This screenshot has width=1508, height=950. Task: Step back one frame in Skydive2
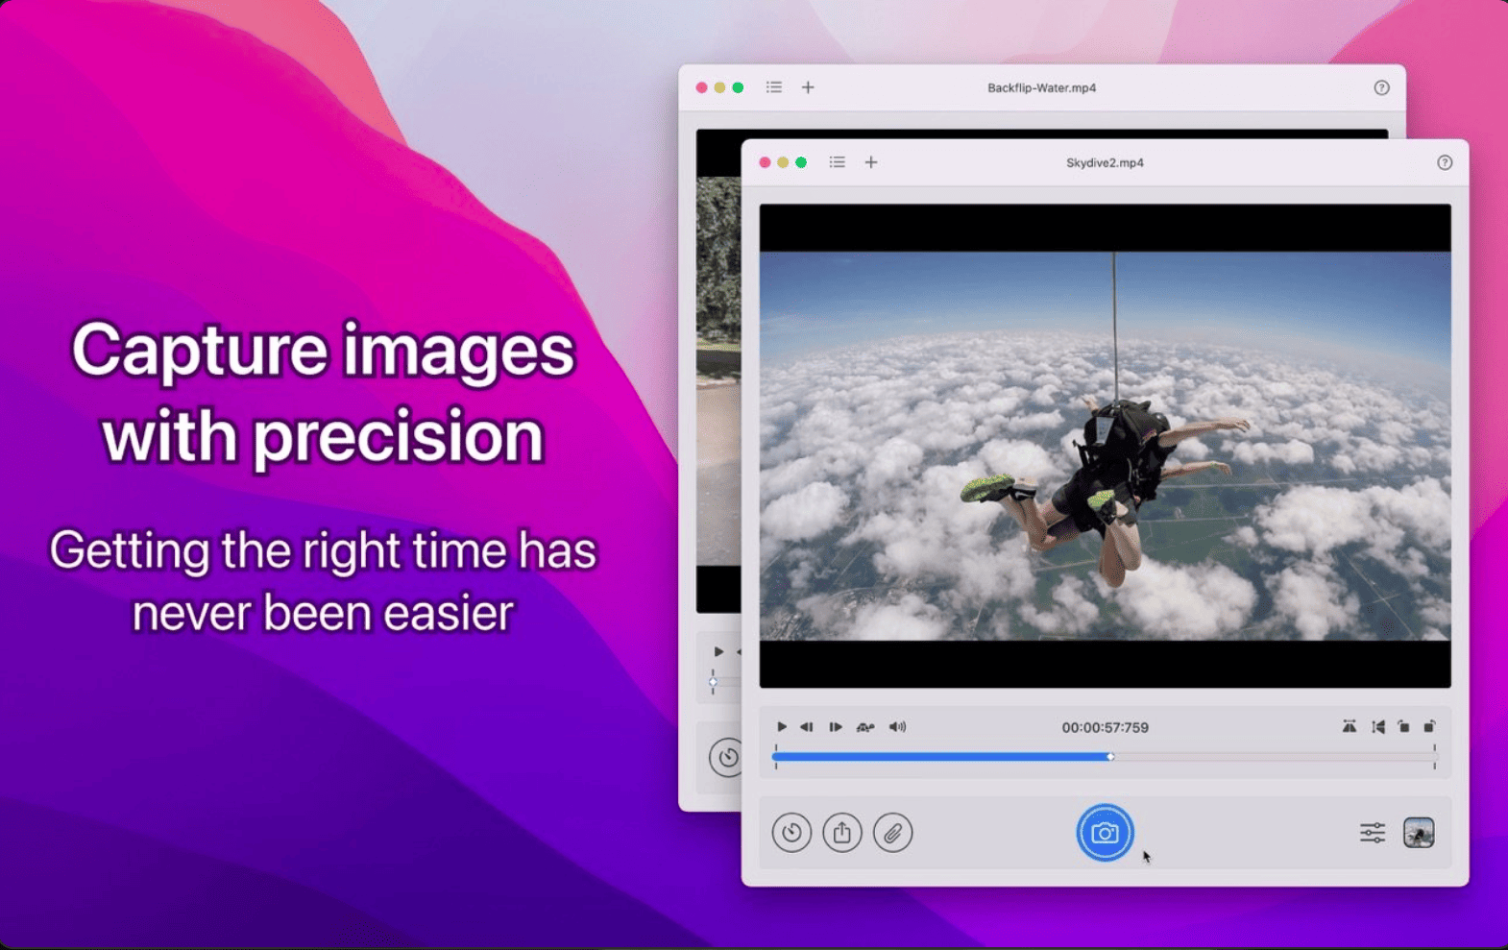point(807,727)
